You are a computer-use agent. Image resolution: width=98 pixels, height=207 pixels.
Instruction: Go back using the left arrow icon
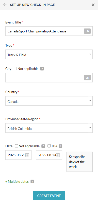pyautogui.click(x=5, y=5)
